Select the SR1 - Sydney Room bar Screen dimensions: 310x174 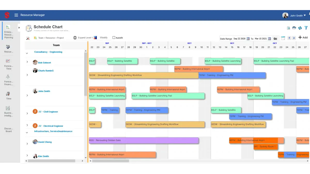pos(266,147)
